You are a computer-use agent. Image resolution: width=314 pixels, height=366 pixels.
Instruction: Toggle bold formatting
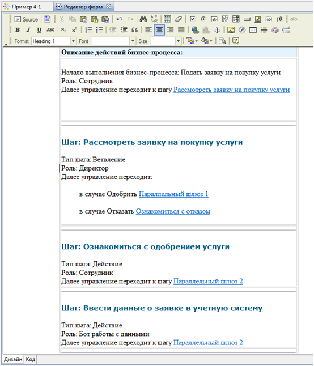coord(18,30)
